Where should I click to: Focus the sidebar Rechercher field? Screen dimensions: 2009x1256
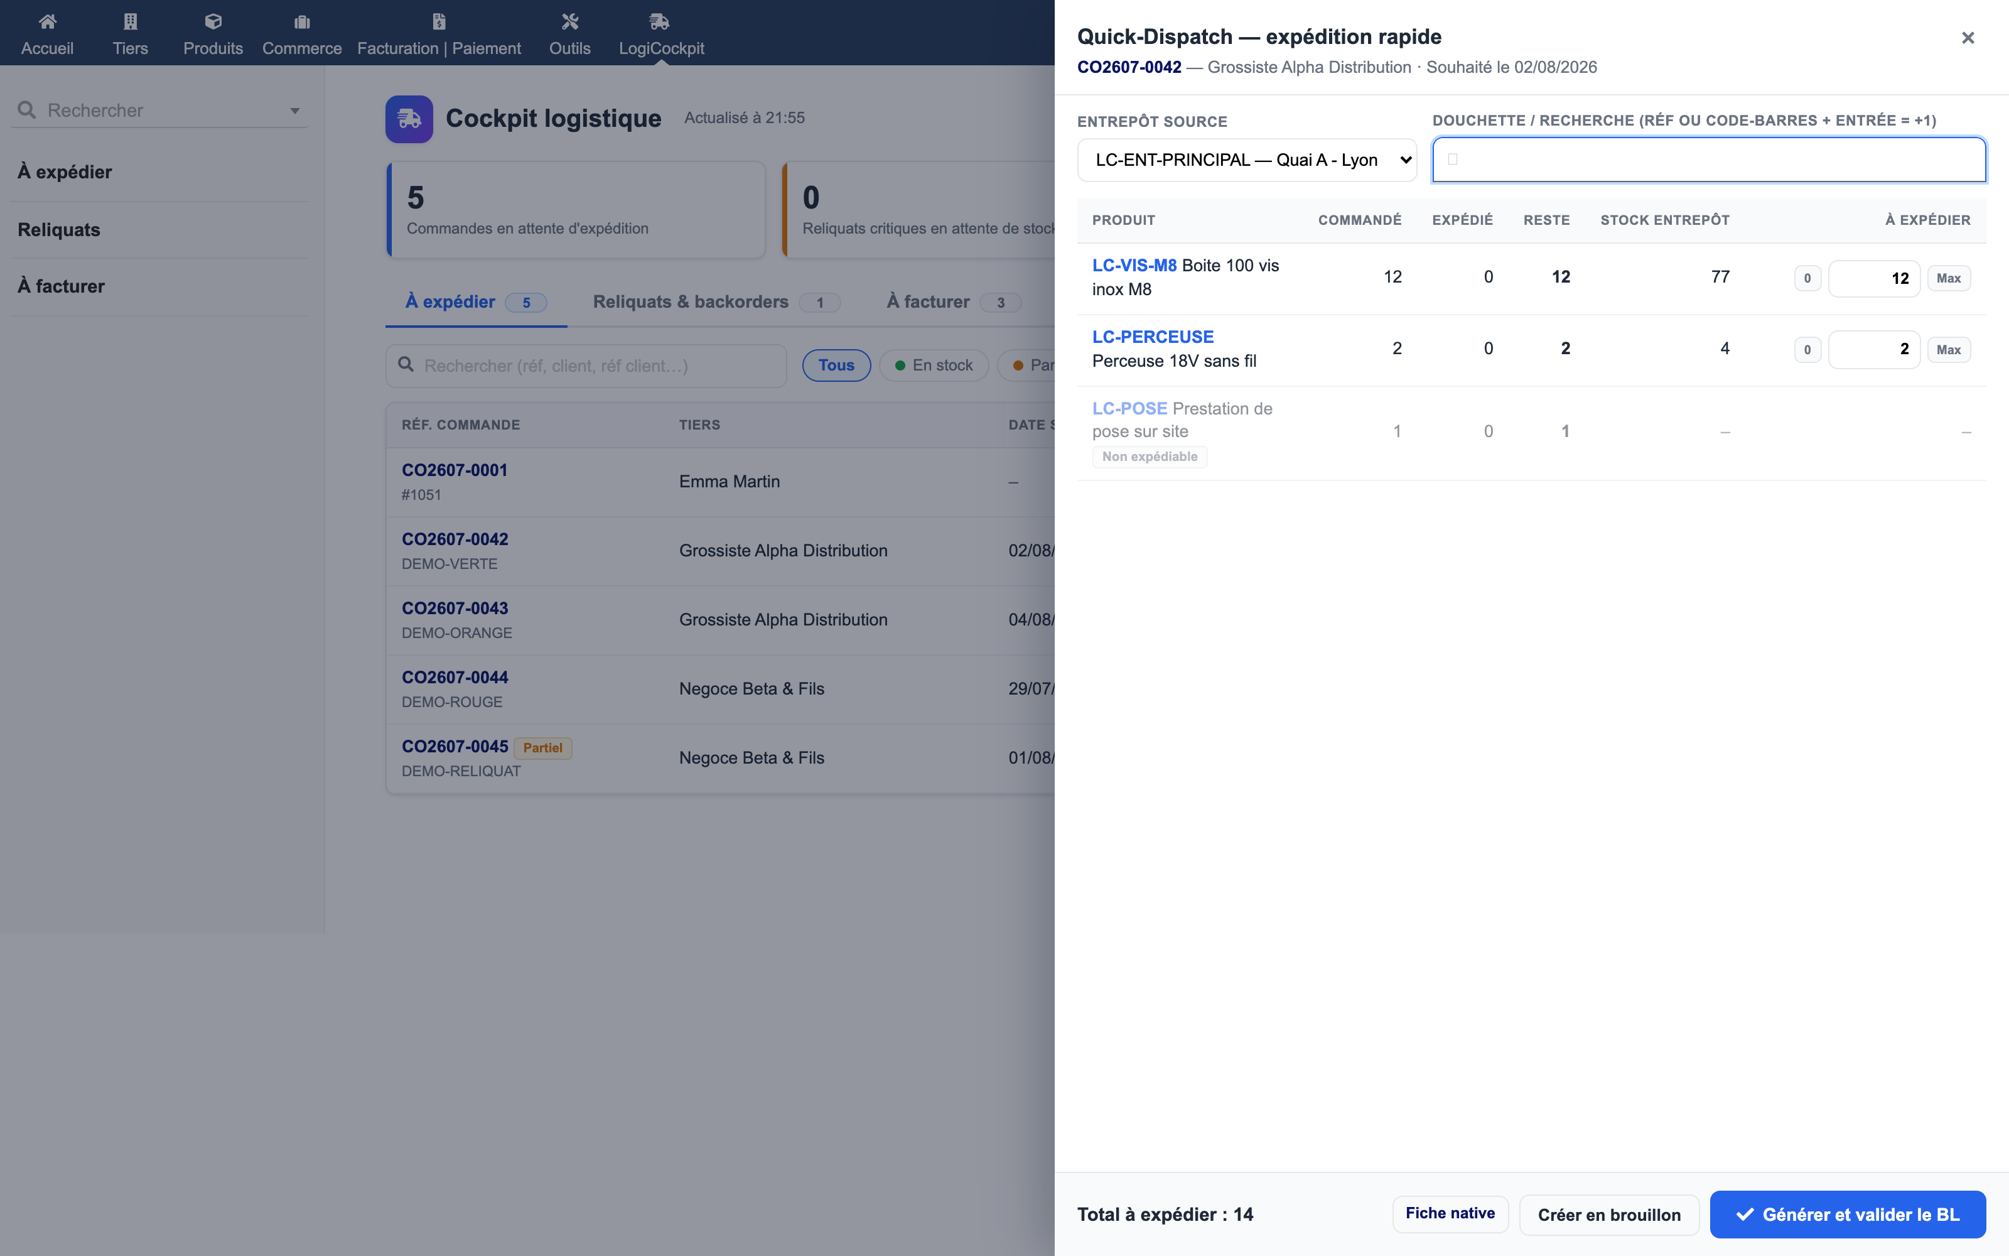159,111
